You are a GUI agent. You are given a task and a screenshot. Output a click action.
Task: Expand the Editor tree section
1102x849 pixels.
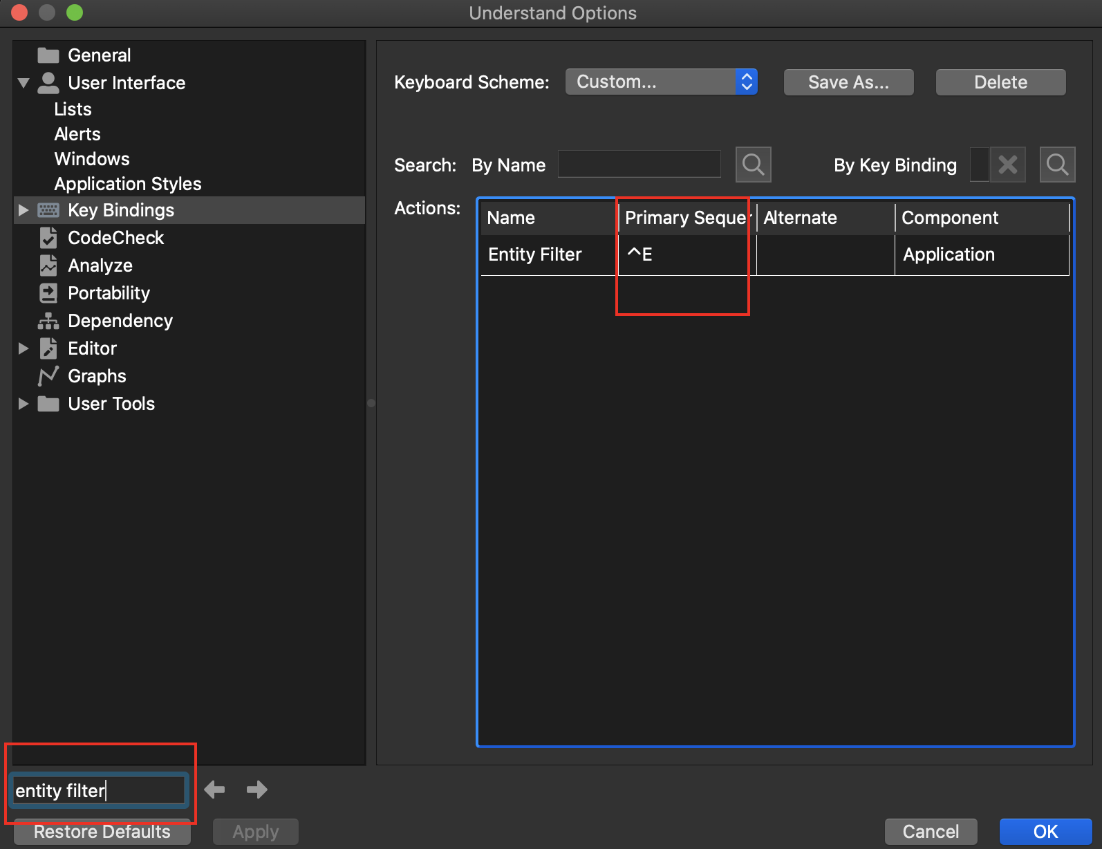click(24, 348)
